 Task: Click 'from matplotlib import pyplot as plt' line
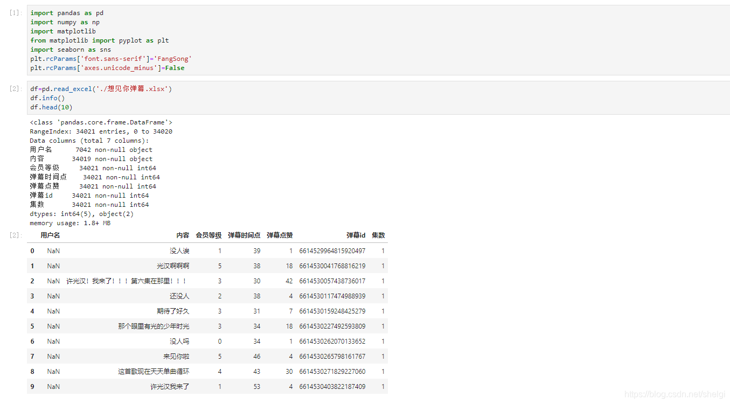(x=100, y=40)
